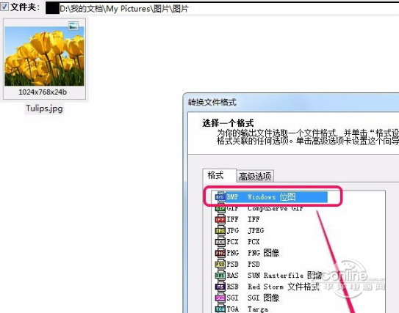Select the GIF format icon
Viewport: 399px width, 313px height.
point(220,208)
